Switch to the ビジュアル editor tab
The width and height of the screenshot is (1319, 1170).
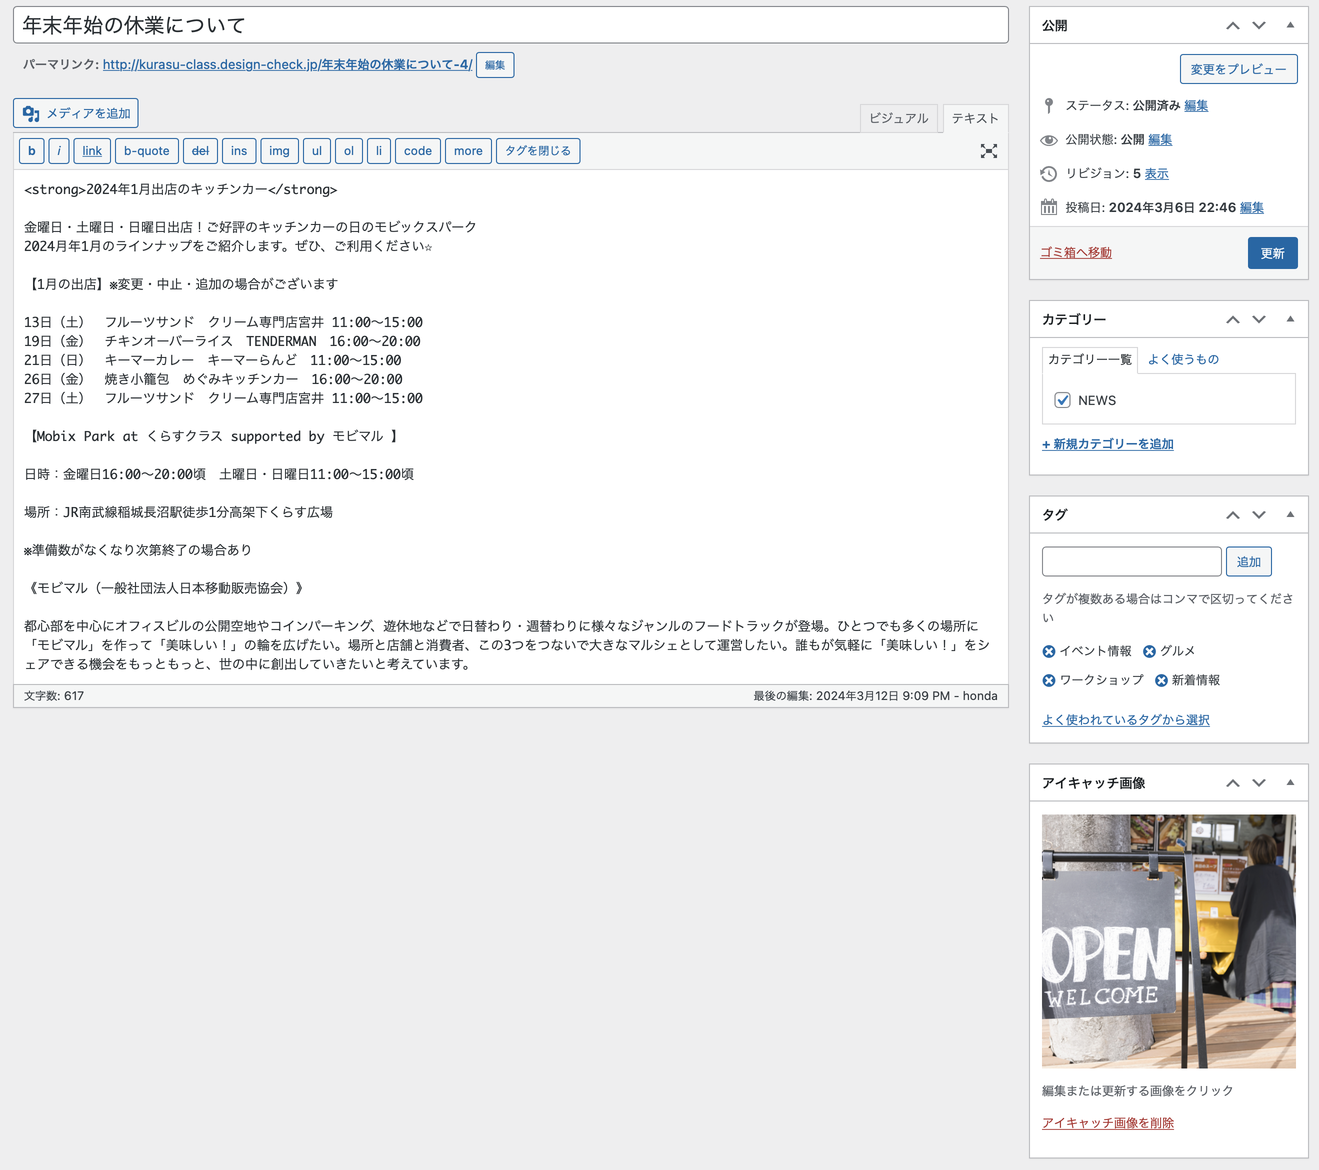(898, 118)
